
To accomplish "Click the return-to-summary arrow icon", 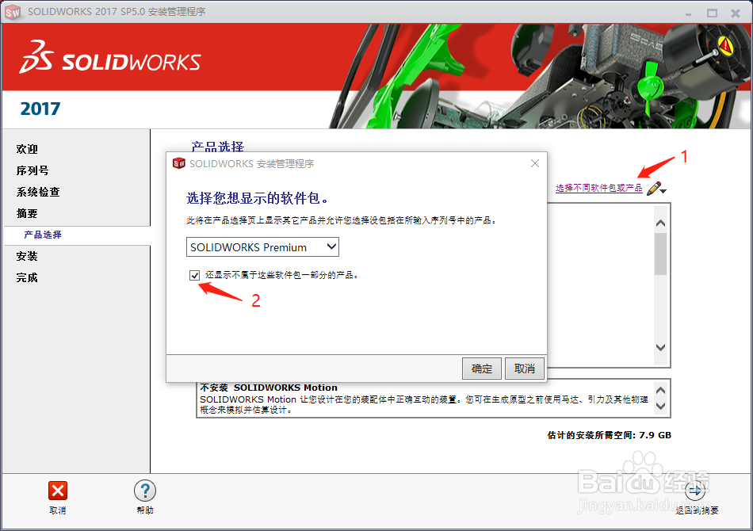I will 695,491.
